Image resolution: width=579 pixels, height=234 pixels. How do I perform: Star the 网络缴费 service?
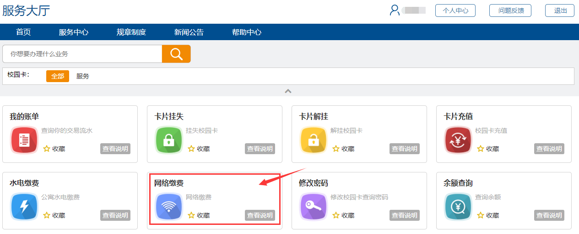tap(191, 215)
